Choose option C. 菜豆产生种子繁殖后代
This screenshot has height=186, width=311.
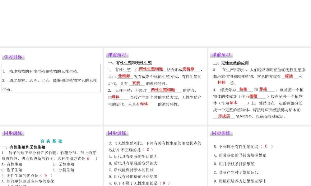236,173
